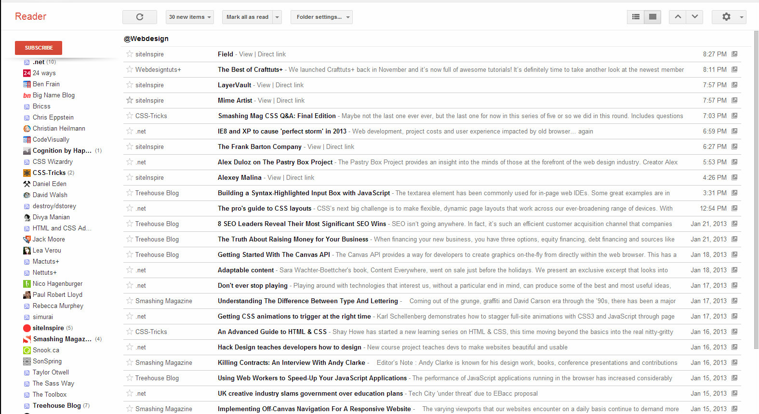Click the SUBSCRIBE button

coord(39,48)
